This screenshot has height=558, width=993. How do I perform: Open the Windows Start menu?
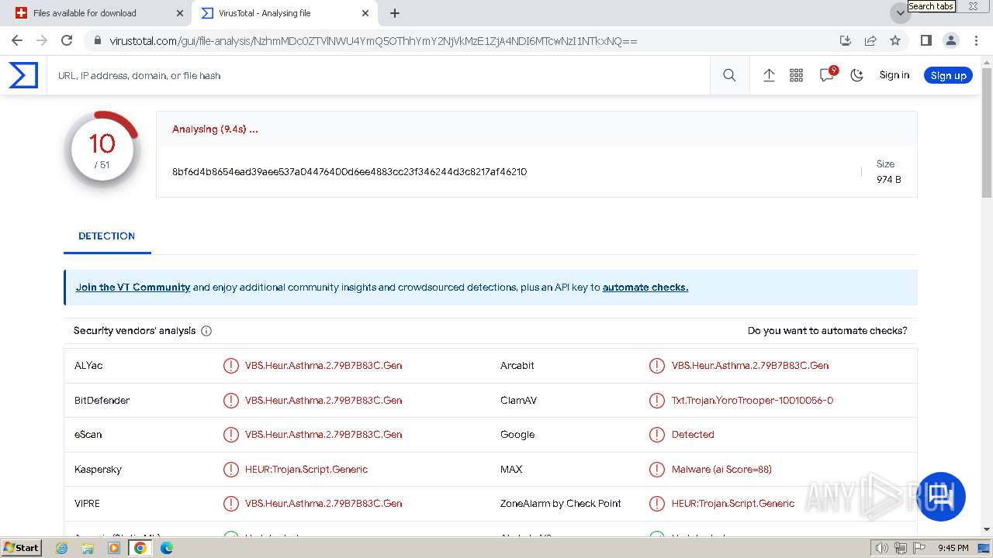pos(22,548)
